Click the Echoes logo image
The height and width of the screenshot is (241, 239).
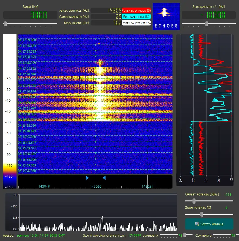point(166,17)
